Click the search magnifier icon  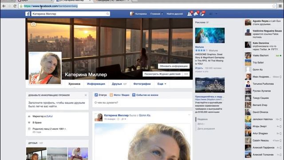tap(107, 14)
